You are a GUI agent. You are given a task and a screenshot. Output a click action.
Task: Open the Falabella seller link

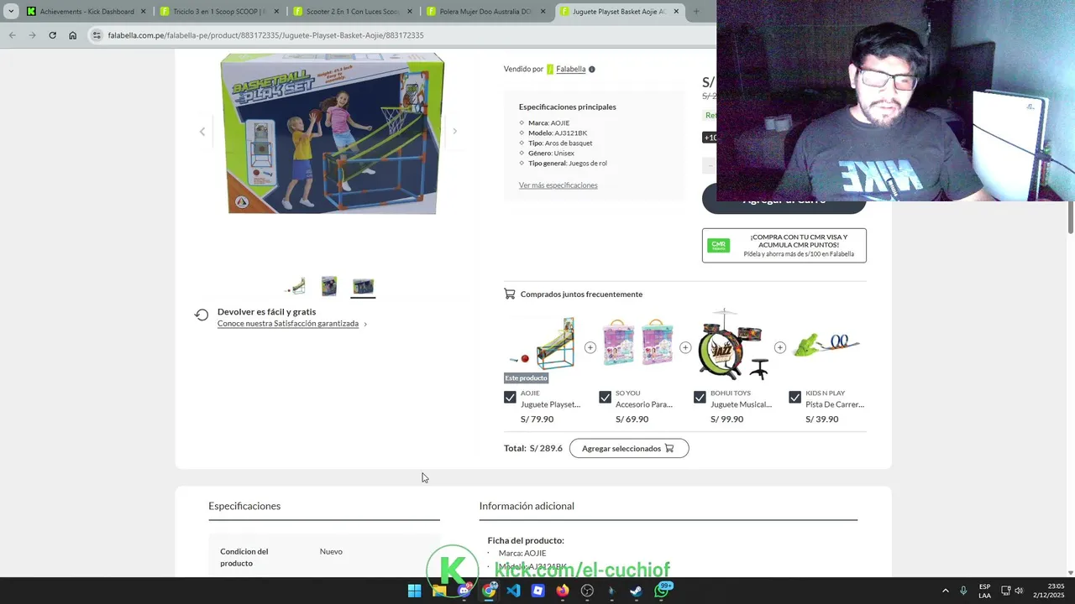pyautogui.click(x=570, y=69)
